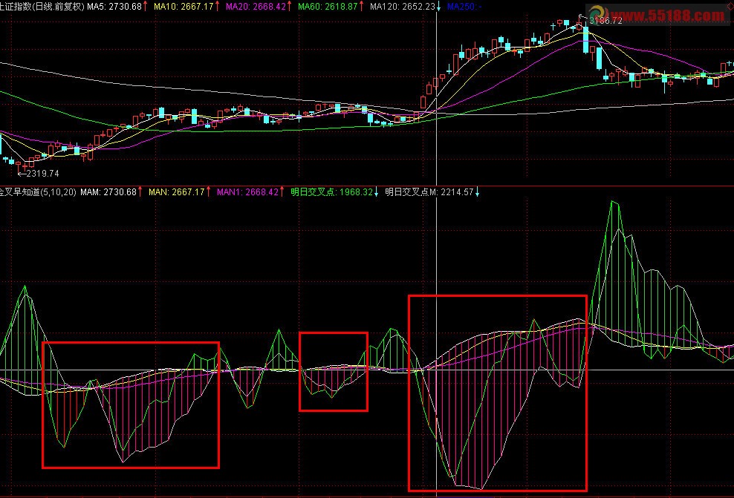Click the 2319.74 low price marker
Screen dimensions: 734x498
click(x=42, y=174)
